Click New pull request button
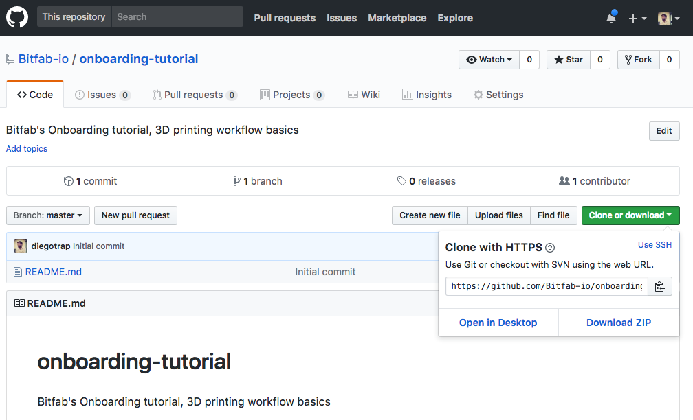 click(135, 215)
